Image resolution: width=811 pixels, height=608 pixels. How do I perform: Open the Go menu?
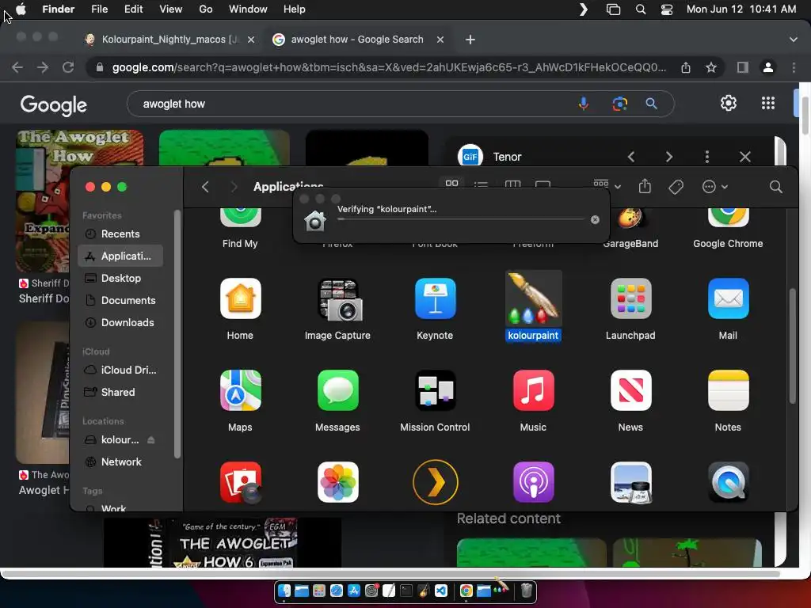click(206, 9)
